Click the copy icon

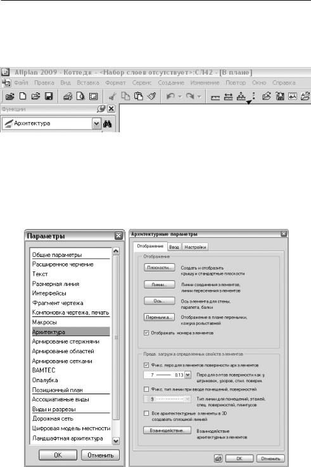125,96
